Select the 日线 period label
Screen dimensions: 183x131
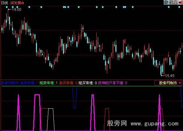tap(4, 3)
